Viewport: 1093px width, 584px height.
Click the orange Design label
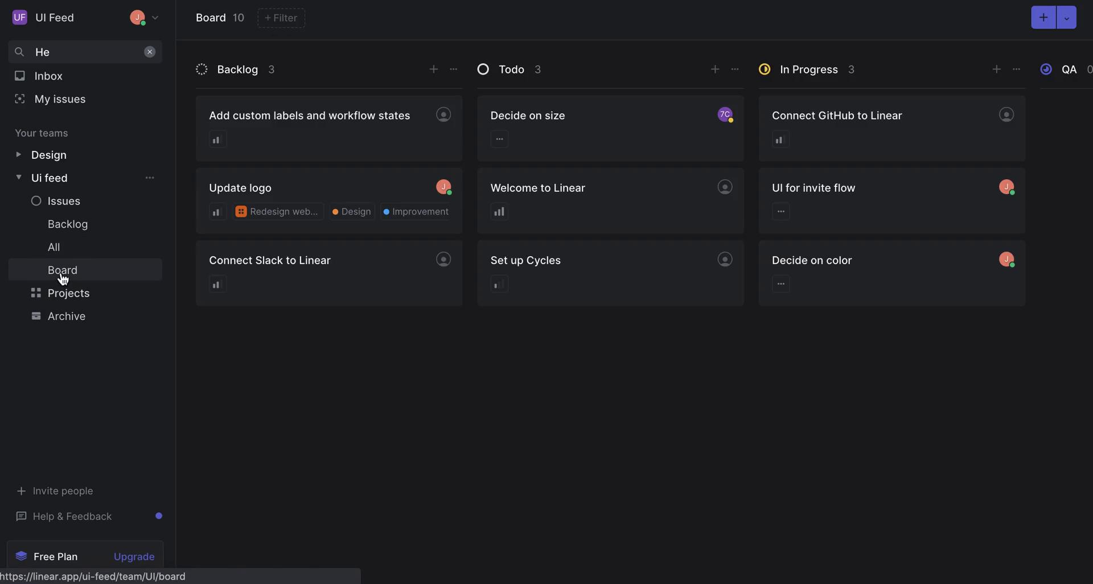pyautogui.click(x=352, y=212)
